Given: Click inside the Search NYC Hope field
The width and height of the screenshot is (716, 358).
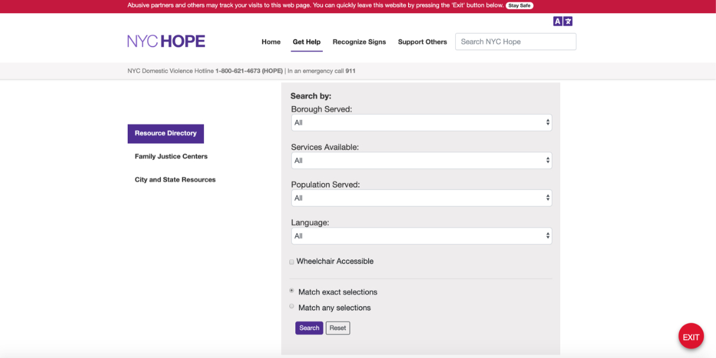Looking at the screenshot, I should coord(515,41).
